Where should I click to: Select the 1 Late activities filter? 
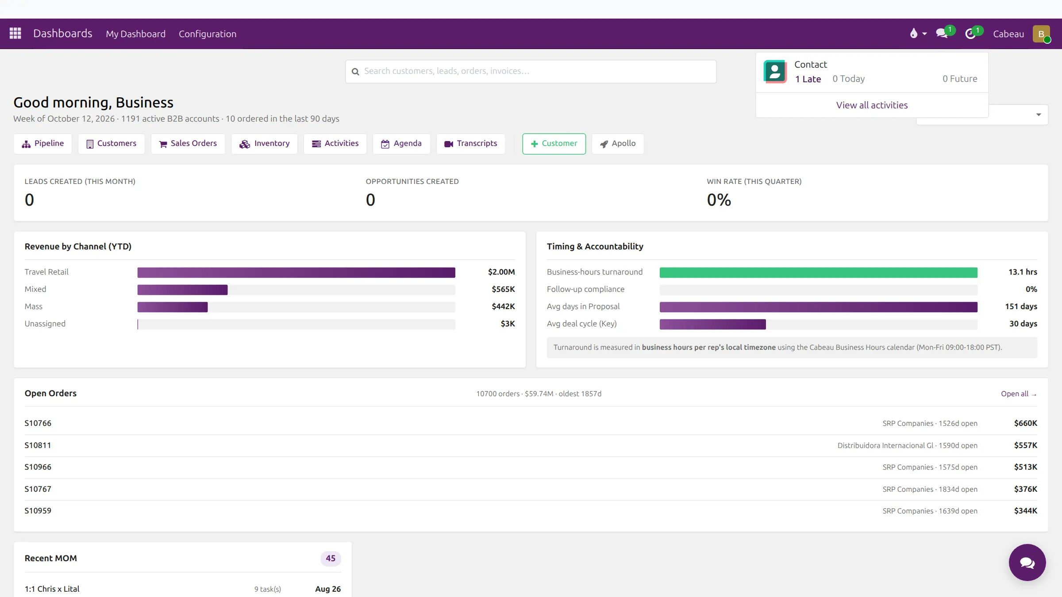tap(808, 79)
